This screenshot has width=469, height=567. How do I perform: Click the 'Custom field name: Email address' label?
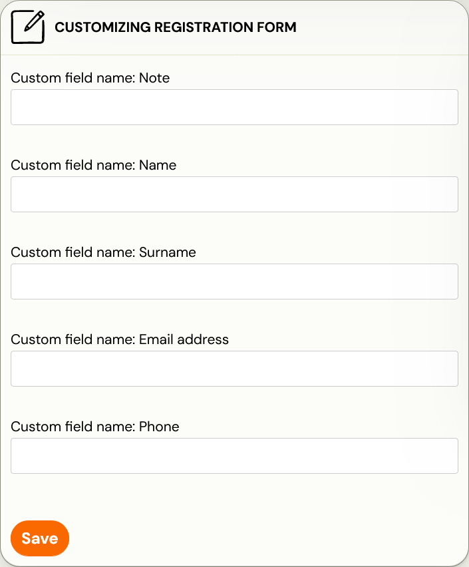120,339
